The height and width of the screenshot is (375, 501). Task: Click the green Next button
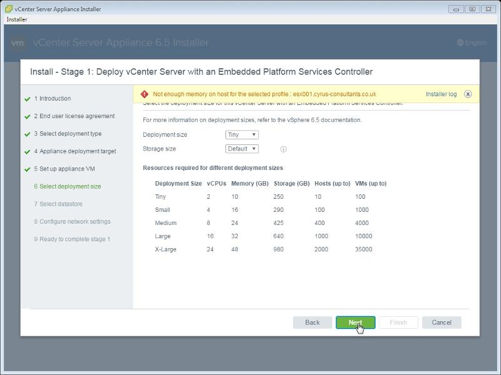[x=355, y=322]
